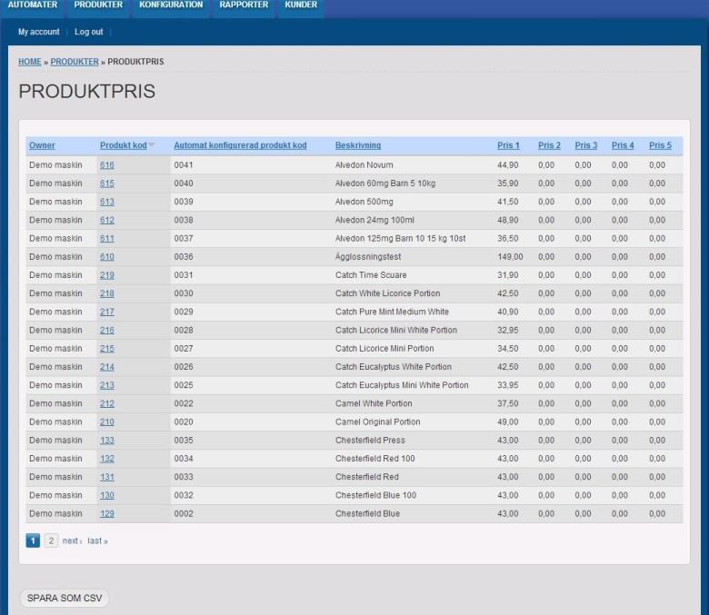The width and height of the screenshot is (709, 615).
Task: Sort table by Beskrivning column
Action: point(357,145)
